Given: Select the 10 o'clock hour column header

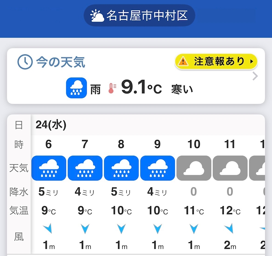Looking at the screenshot, I should 194,144.
